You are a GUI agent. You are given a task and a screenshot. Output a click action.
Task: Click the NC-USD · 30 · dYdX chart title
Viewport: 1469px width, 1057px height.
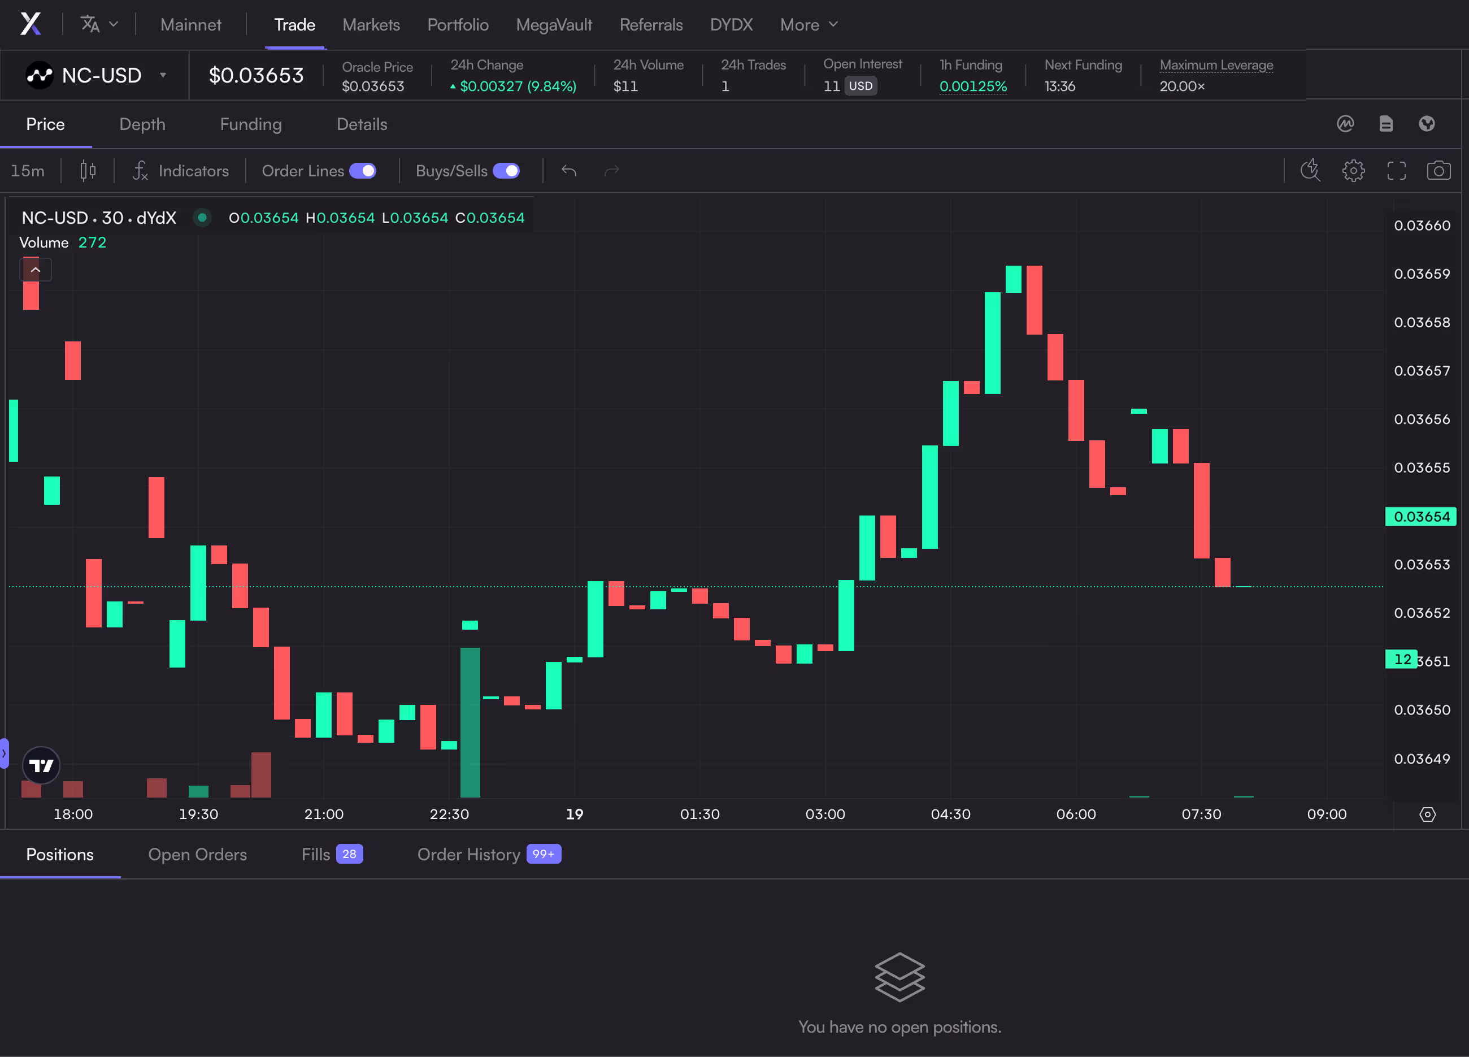(x=99, y=218)
